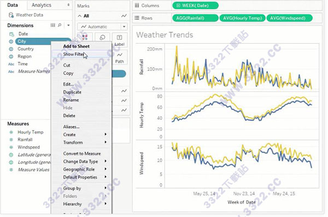Click the calendar icon next to Date
Screen dimensions: 328x217
pyautogui.click(x=11, y=34)
